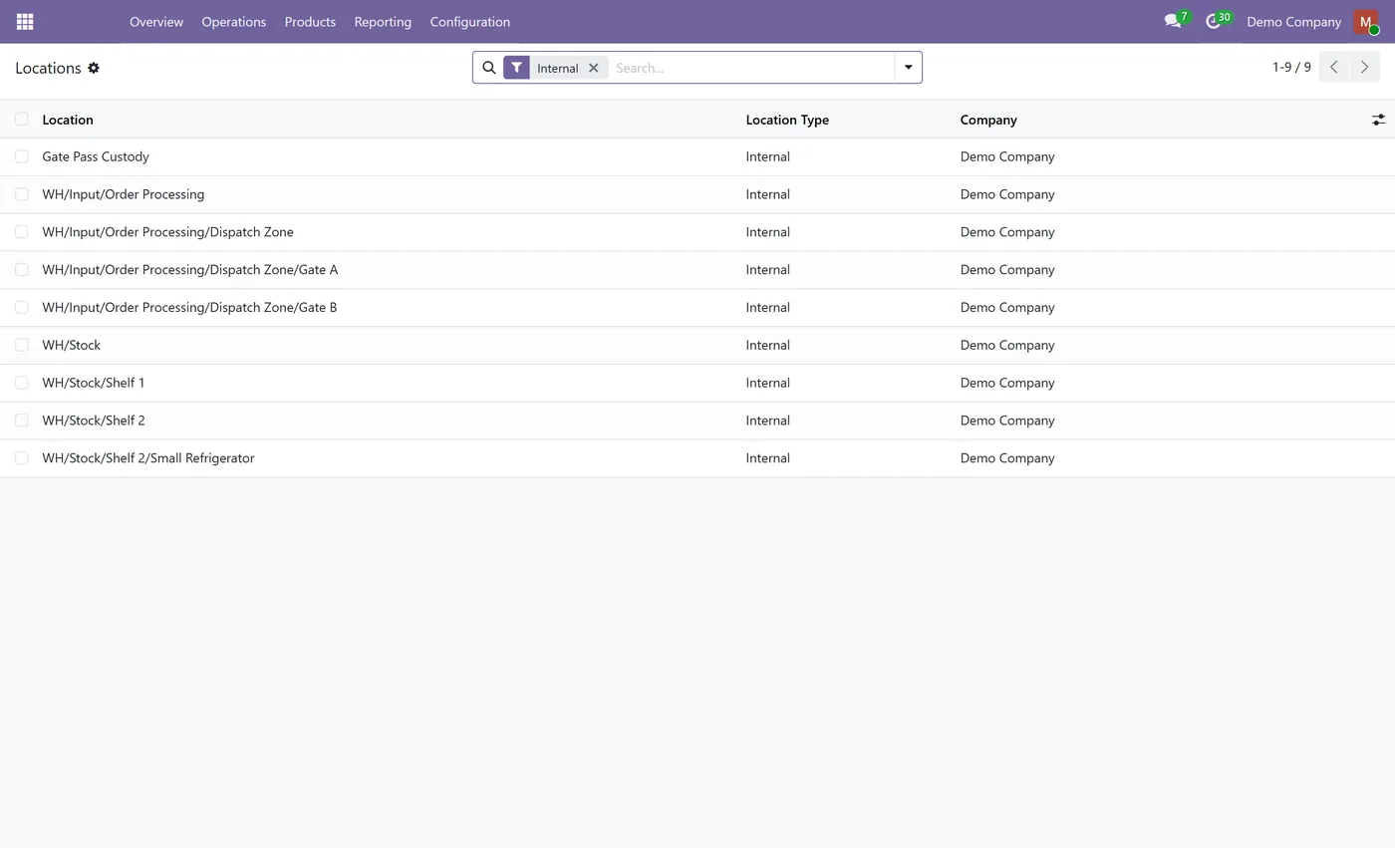This screenshot has height=848, width=1395.
Task: Open the Gate Pass Custody location
Action: pyautogui.click(x=96, y=156)
